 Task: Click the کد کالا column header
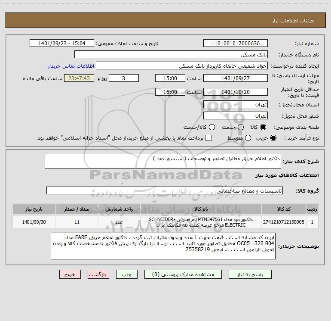tap(284, 209)
